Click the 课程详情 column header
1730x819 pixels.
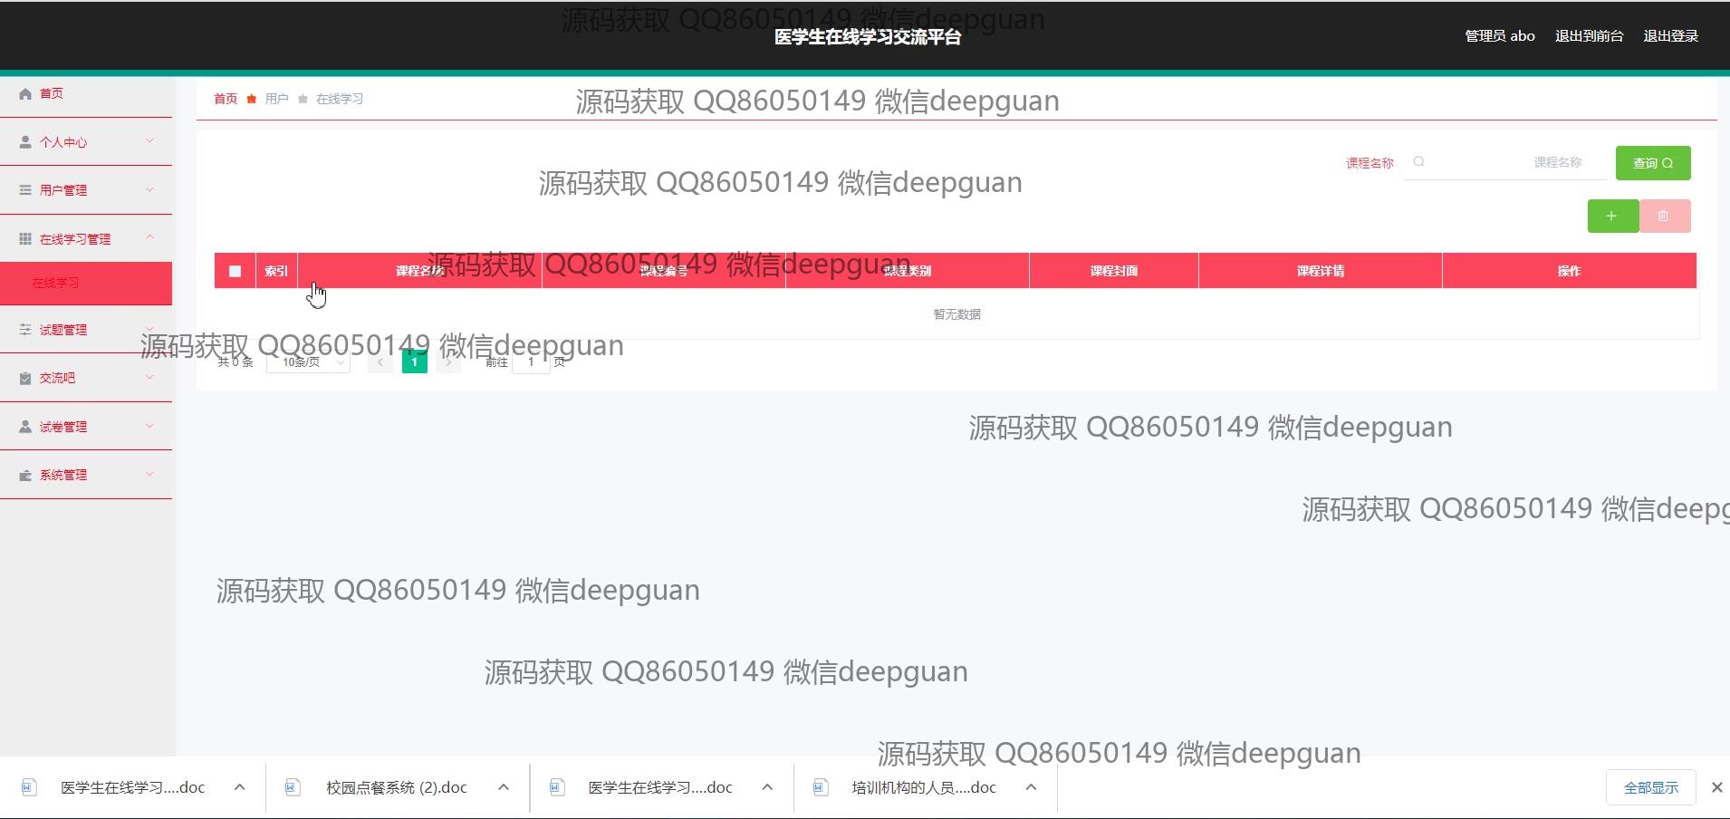pyautogui.click(x=1321, y=271)
